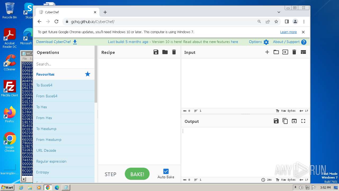
Task: Open the Options link
Action: tap(255, 42)
